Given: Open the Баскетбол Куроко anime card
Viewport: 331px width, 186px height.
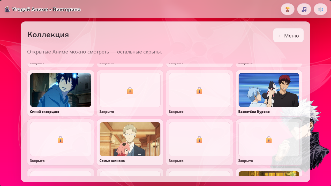Looking at the screenshot, I should [269, 90].
